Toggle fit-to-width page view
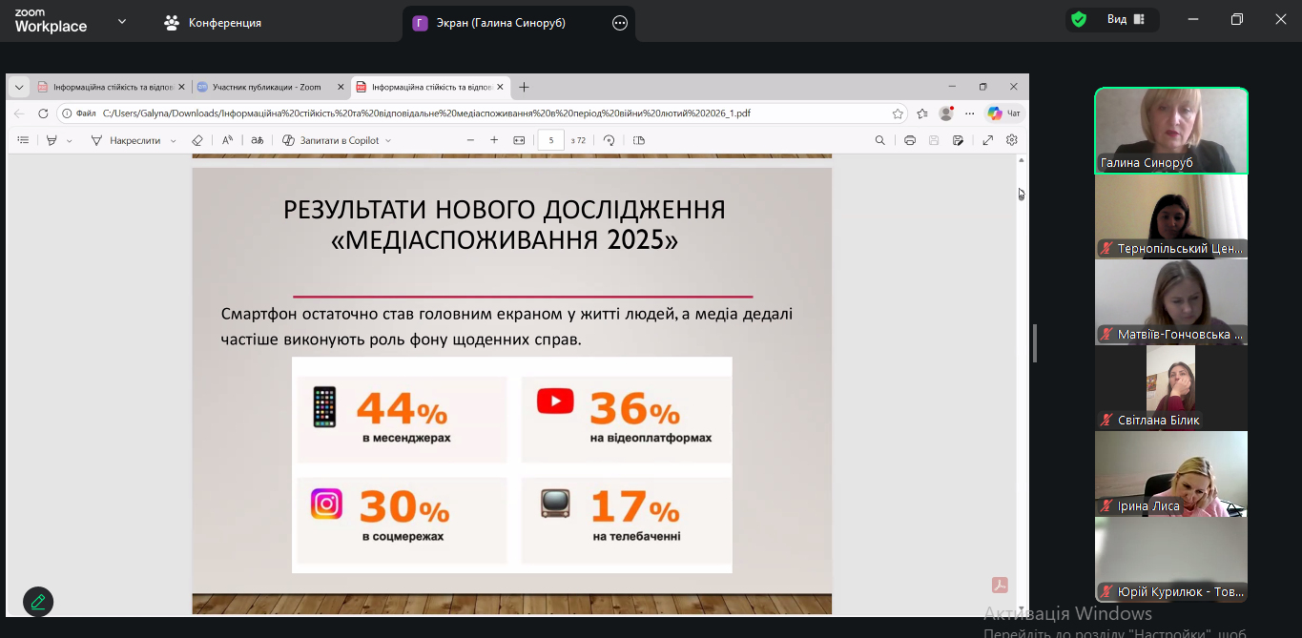The width and height of the screenshot is (1302, 638). [519, 140]
